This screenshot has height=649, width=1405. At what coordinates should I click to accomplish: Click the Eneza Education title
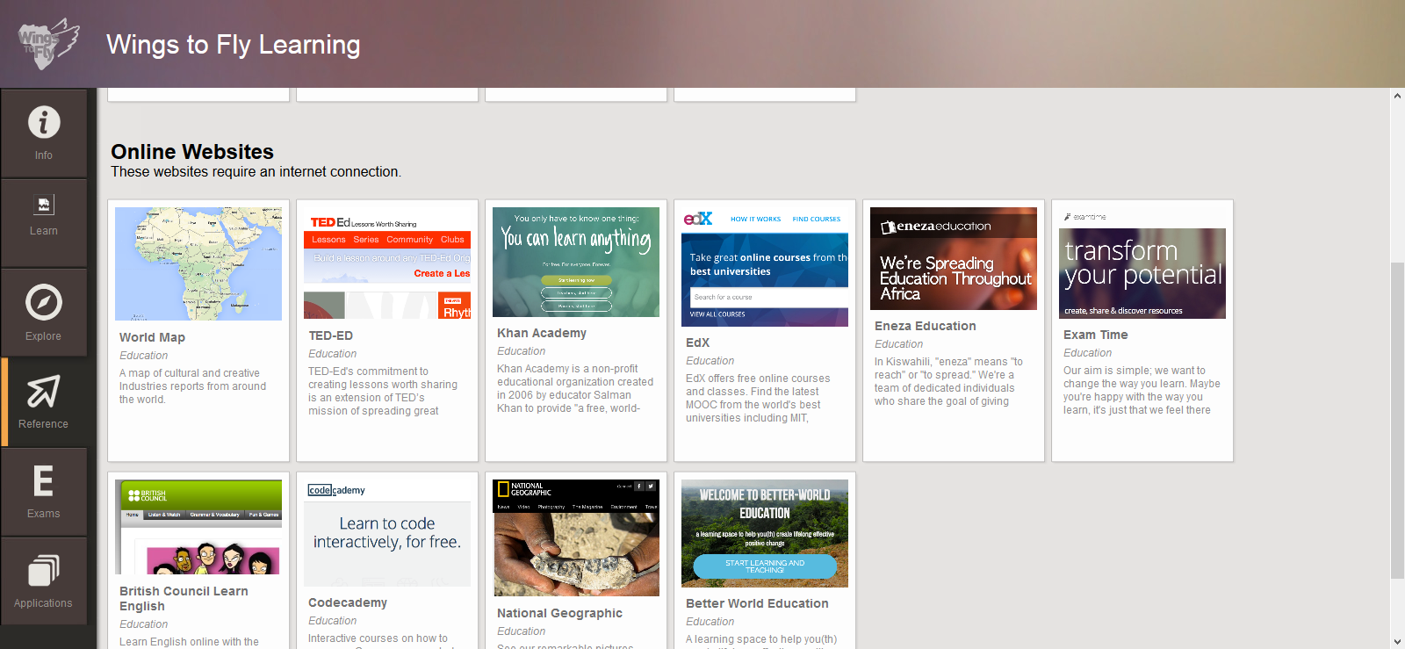tap(926, 326)
